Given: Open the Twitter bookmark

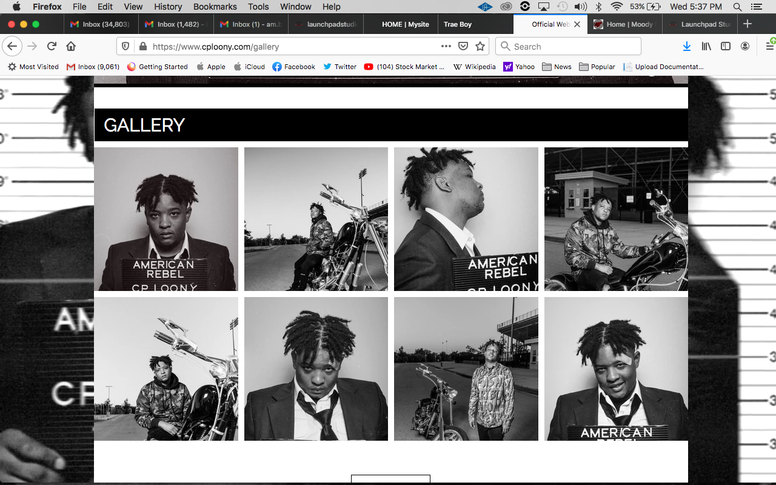Looking at the screenshot, I should [x=339, y=67].
